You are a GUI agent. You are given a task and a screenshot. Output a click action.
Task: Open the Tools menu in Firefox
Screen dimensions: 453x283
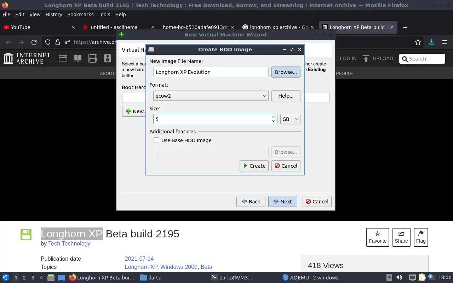[104, 15]
